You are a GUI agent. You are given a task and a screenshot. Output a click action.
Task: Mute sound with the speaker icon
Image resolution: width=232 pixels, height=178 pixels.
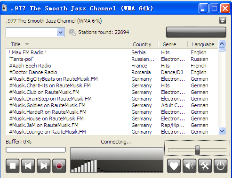click(x=189, y=166)
